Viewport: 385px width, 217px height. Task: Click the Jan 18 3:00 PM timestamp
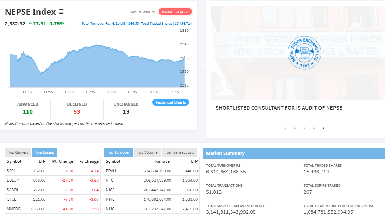click(x=143, y=12)
